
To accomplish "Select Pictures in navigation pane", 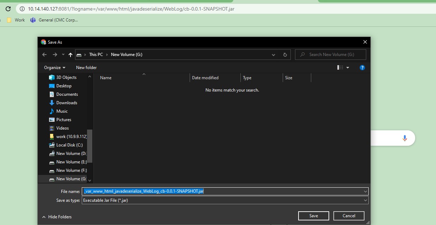I will point(60,120).
